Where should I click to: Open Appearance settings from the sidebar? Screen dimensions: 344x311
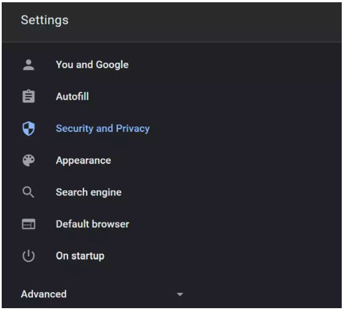(83, 160)
